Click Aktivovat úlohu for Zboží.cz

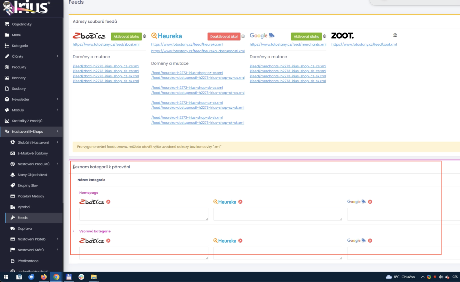coord(126,37)
